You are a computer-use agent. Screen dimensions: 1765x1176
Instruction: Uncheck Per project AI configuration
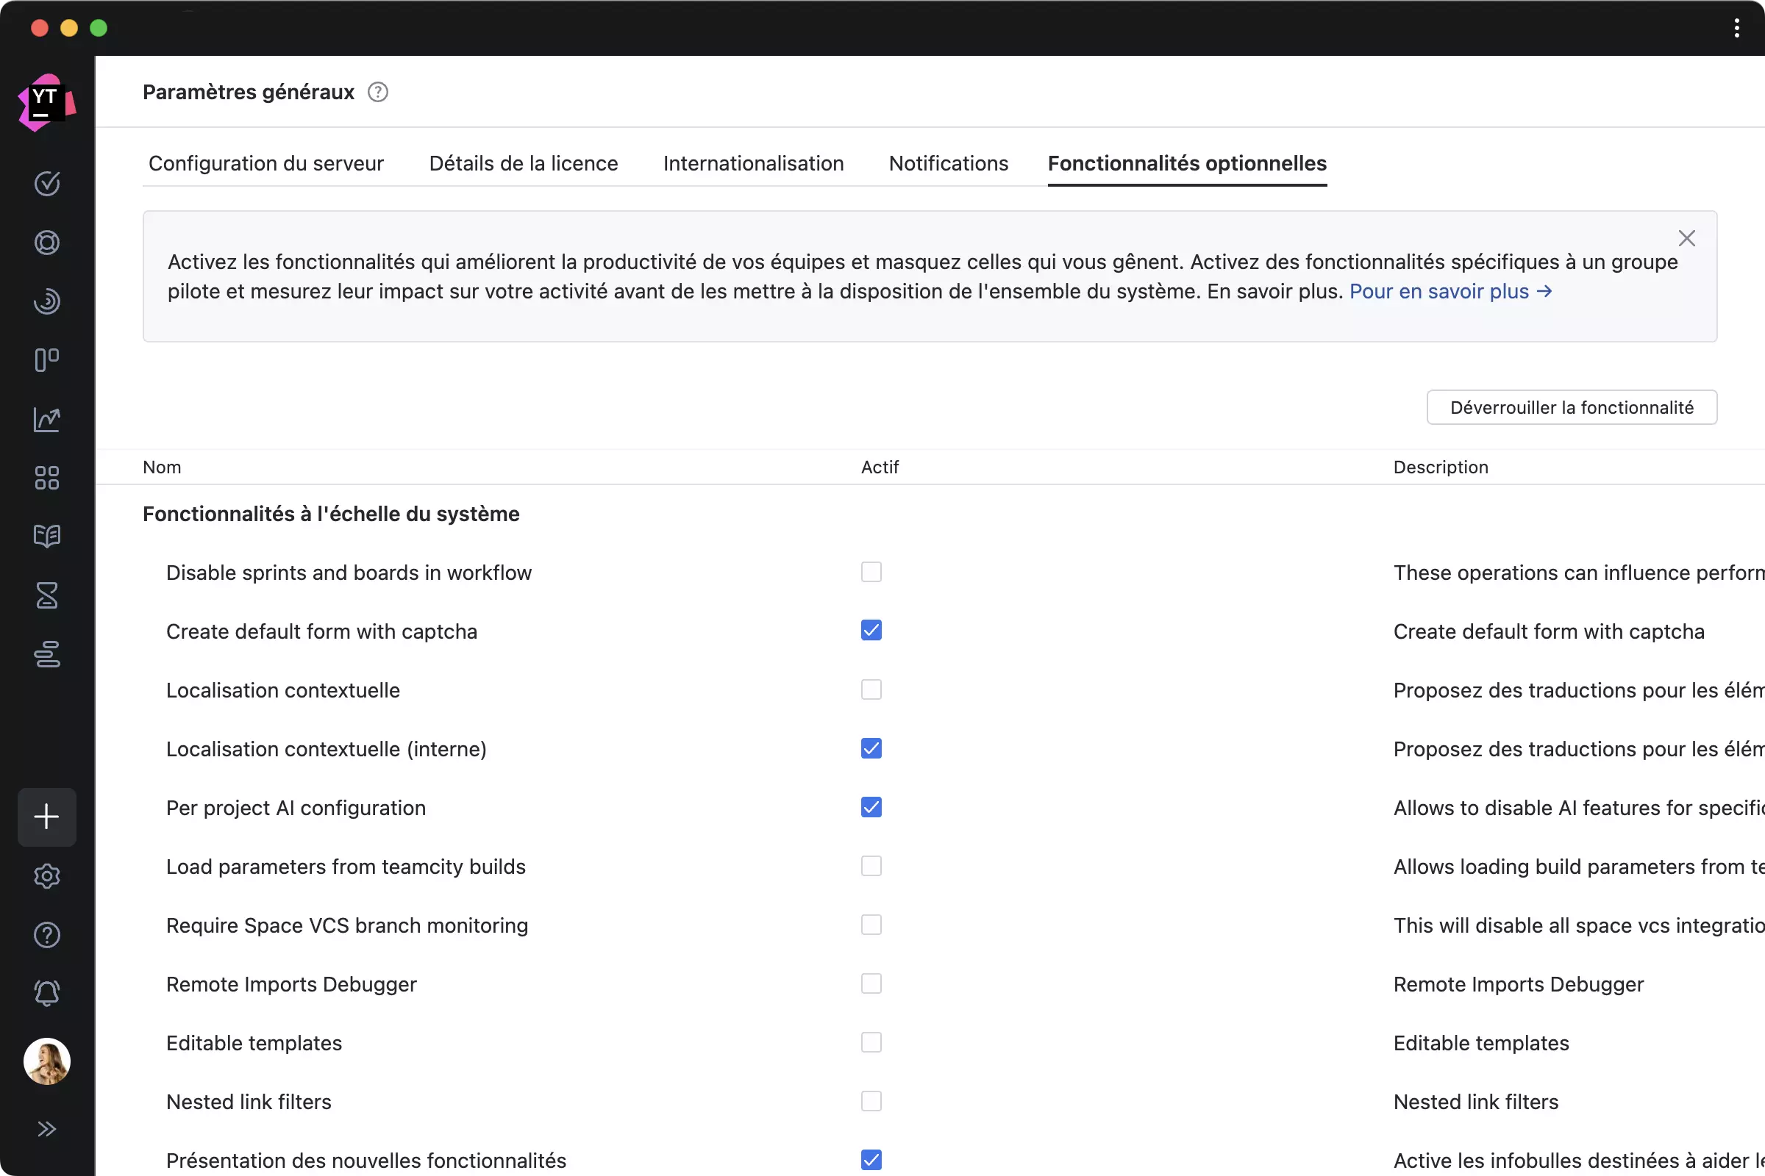click(871, 807)
